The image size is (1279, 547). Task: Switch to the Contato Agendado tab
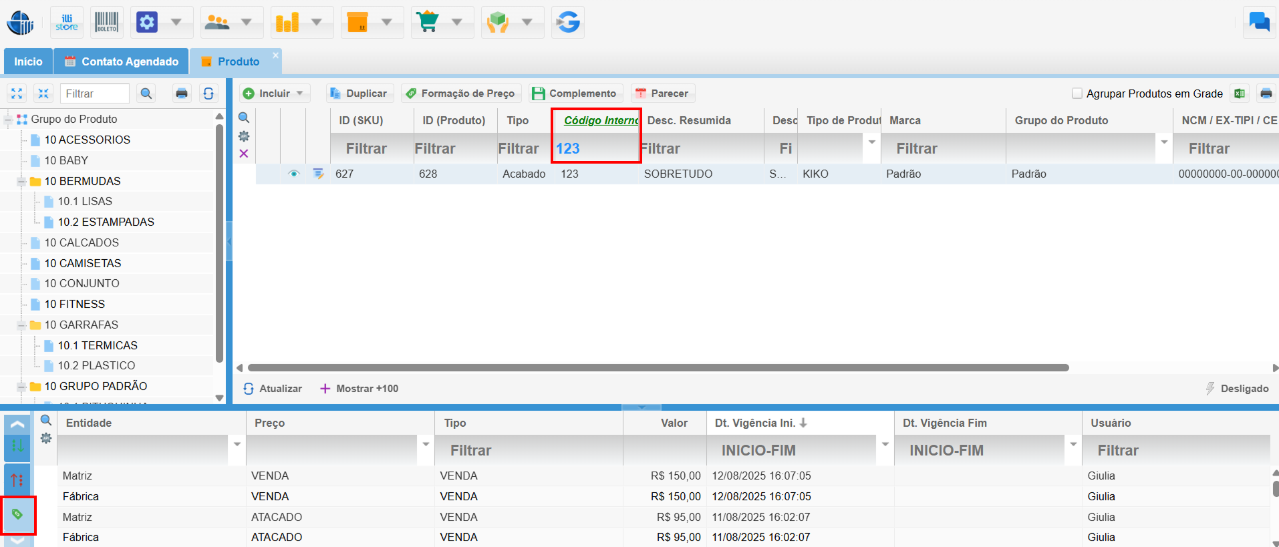tap(122, 61)
